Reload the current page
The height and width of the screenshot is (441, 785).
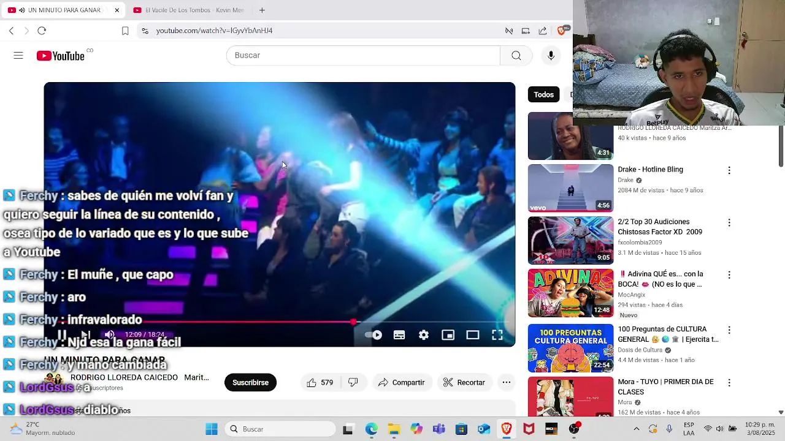pyautogui.click(x=42, y=31)
